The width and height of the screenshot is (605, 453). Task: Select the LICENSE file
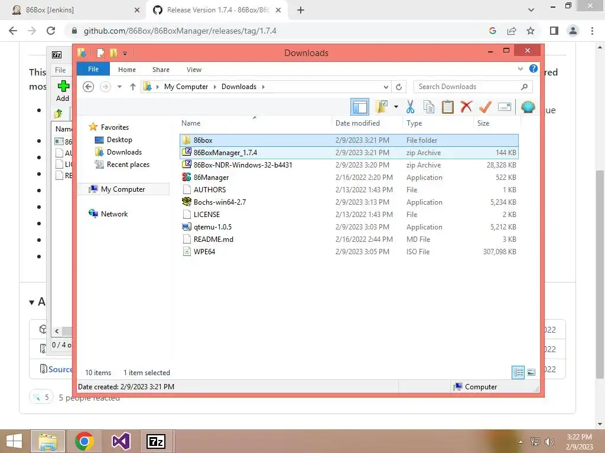pos(349,215)
